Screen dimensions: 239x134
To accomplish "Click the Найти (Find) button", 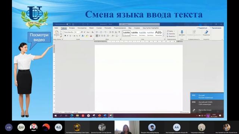I will click(170, 31).
